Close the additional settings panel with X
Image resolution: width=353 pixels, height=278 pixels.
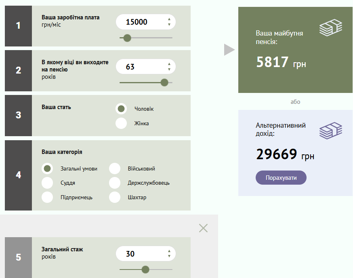[x=203, y=228]
